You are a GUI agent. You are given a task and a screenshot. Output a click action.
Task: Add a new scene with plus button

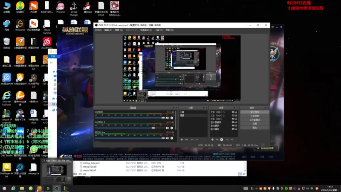tap(182, 140)
